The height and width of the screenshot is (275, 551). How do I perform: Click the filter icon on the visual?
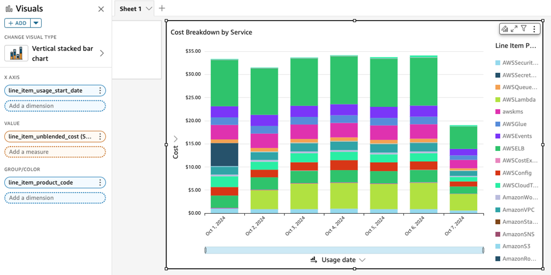point(524,29)
